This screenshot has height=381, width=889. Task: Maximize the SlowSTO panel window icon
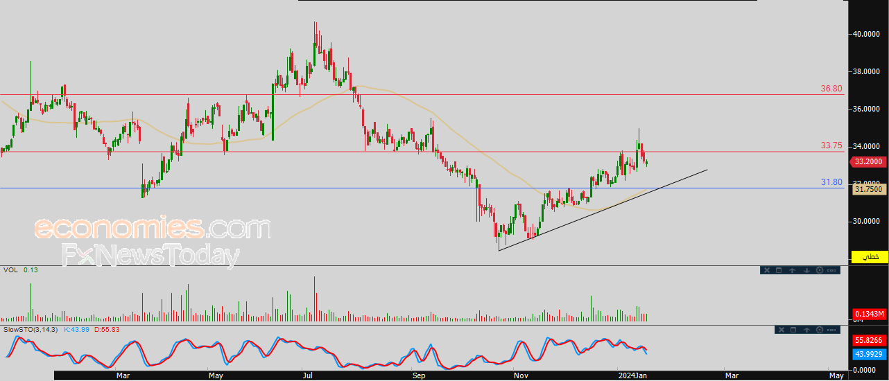click(793, 330)
